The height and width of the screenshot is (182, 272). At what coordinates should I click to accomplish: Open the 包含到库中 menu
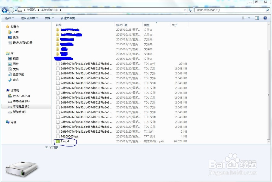(29, 18)
